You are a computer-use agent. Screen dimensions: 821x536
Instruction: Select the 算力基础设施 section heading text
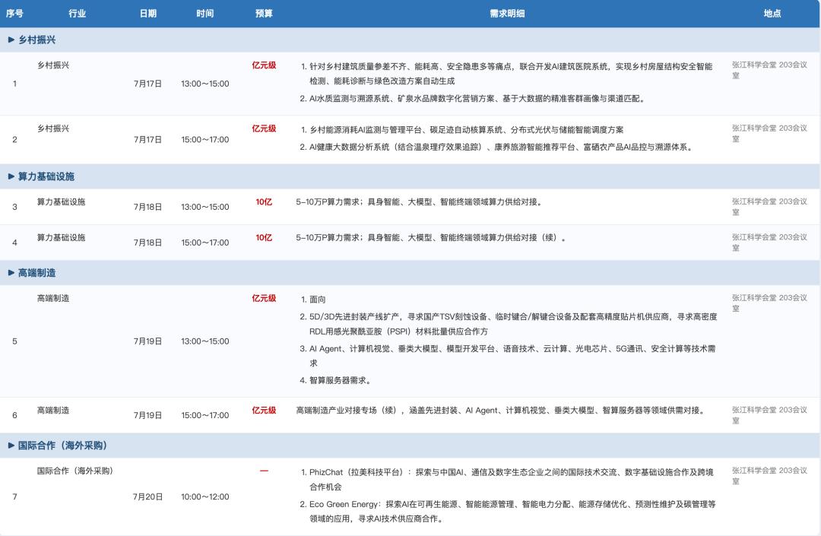tap(46, 176)
